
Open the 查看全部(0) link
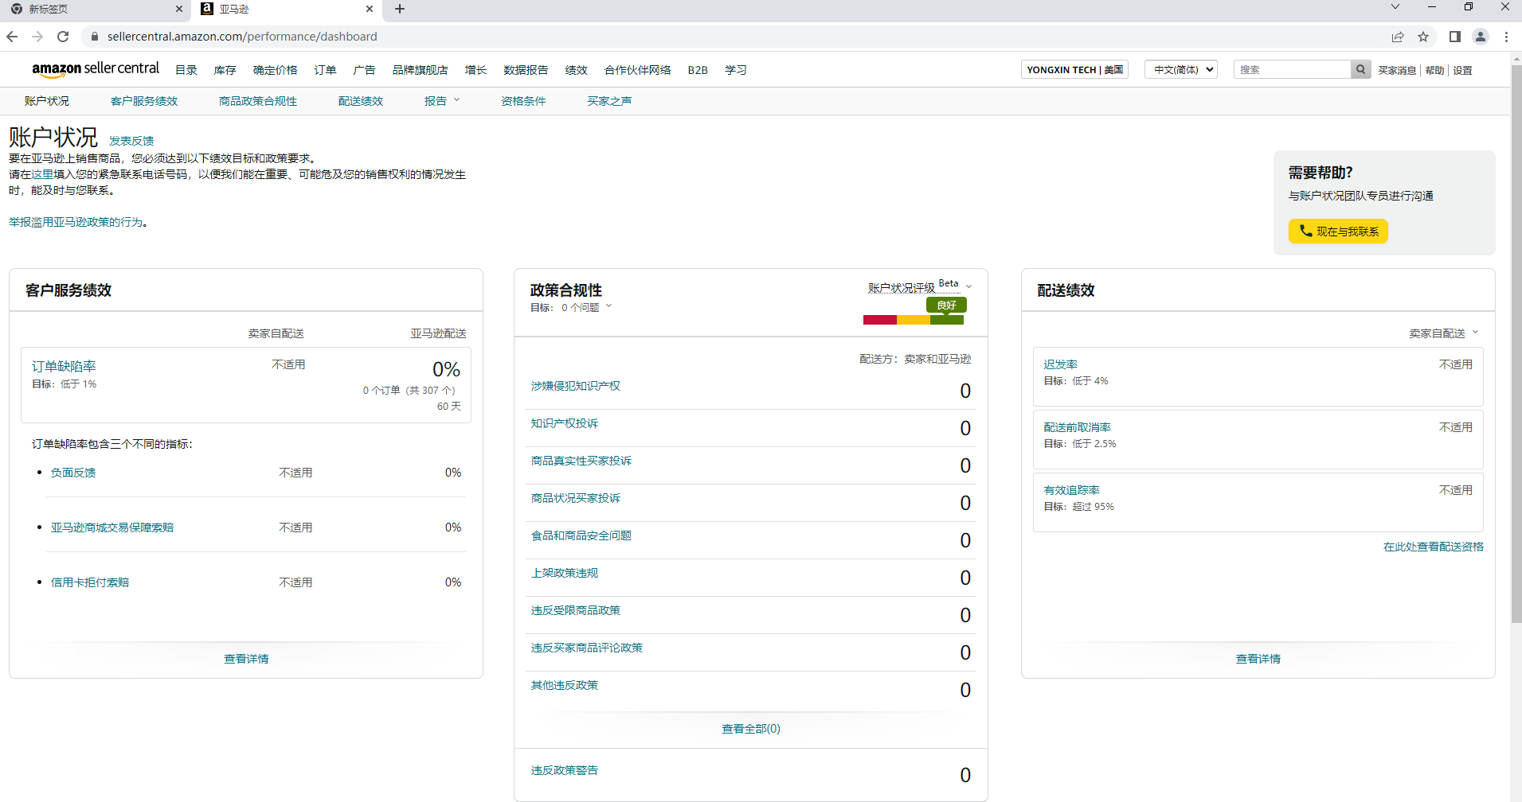point(749,727)
